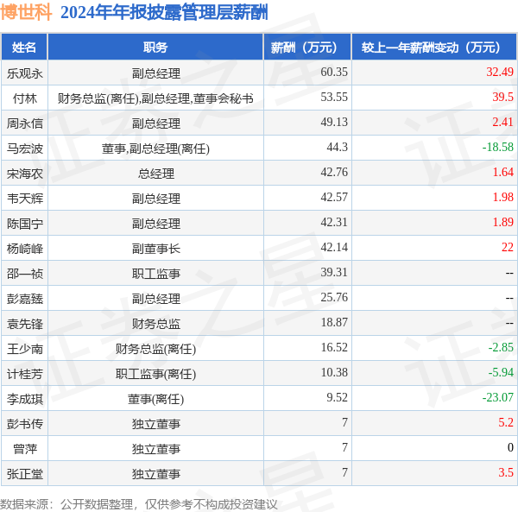Click salary value 42.76
This screenshot has width=518, height=512.
(x=334, y=172)
